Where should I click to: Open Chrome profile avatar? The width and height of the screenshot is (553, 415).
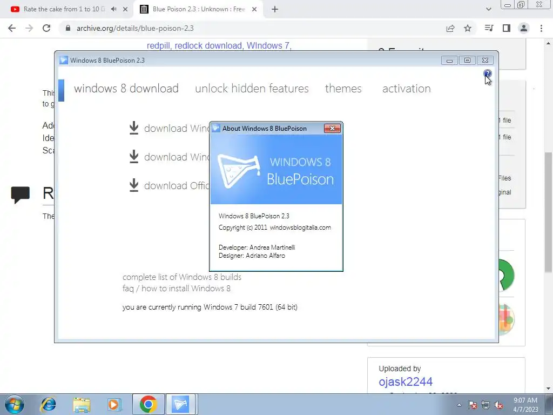pos(524,28)
